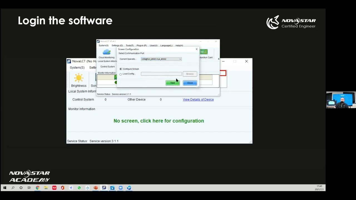Open the Cloud Monitoring tool
This screenshot has width=356, height=200.
coord(107,54)
